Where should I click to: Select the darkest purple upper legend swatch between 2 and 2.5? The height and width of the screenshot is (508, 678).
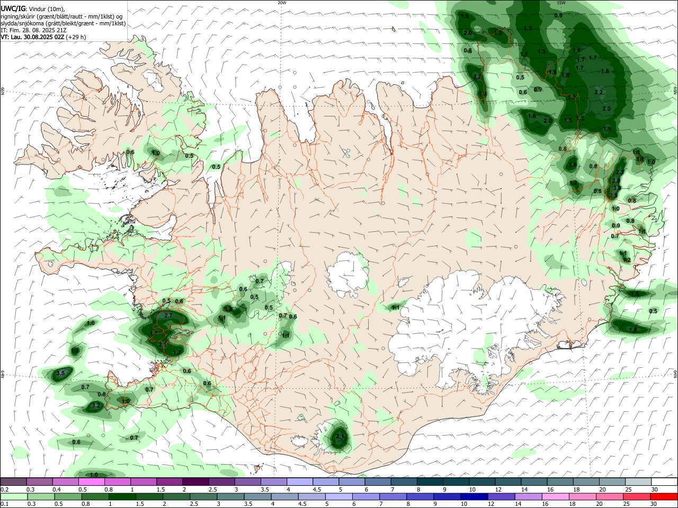pyautogui.click(x=195, y=482)
